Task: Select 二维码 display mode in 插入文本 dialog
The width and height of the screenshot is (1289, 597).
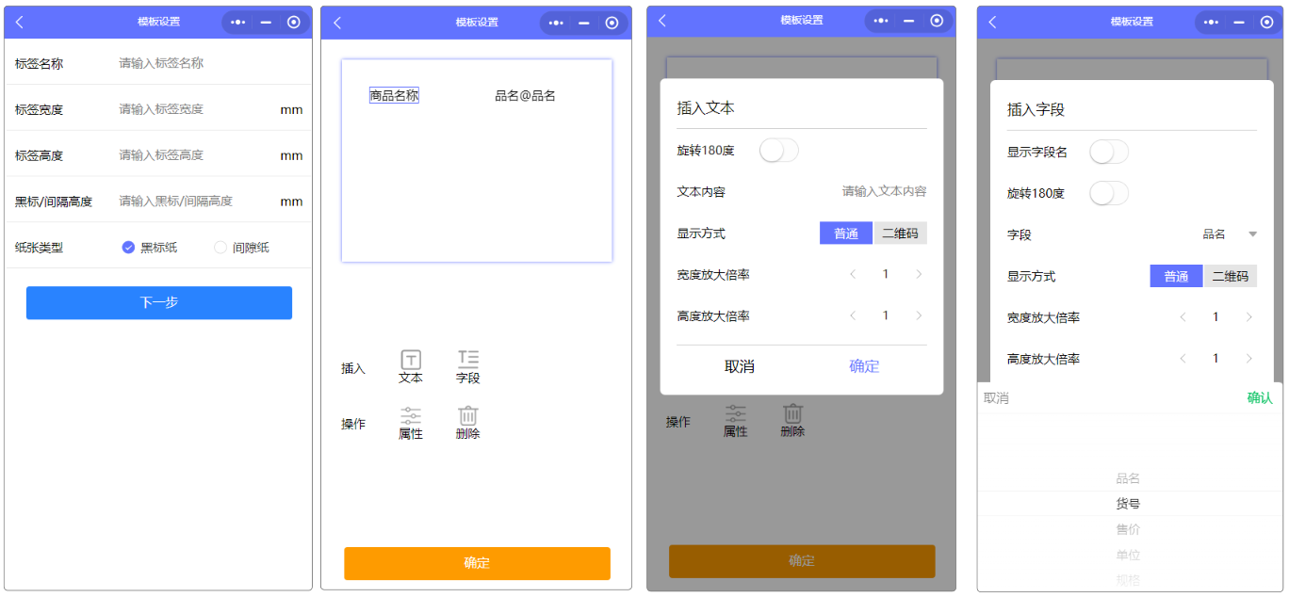Action: [x=900, y=234]
